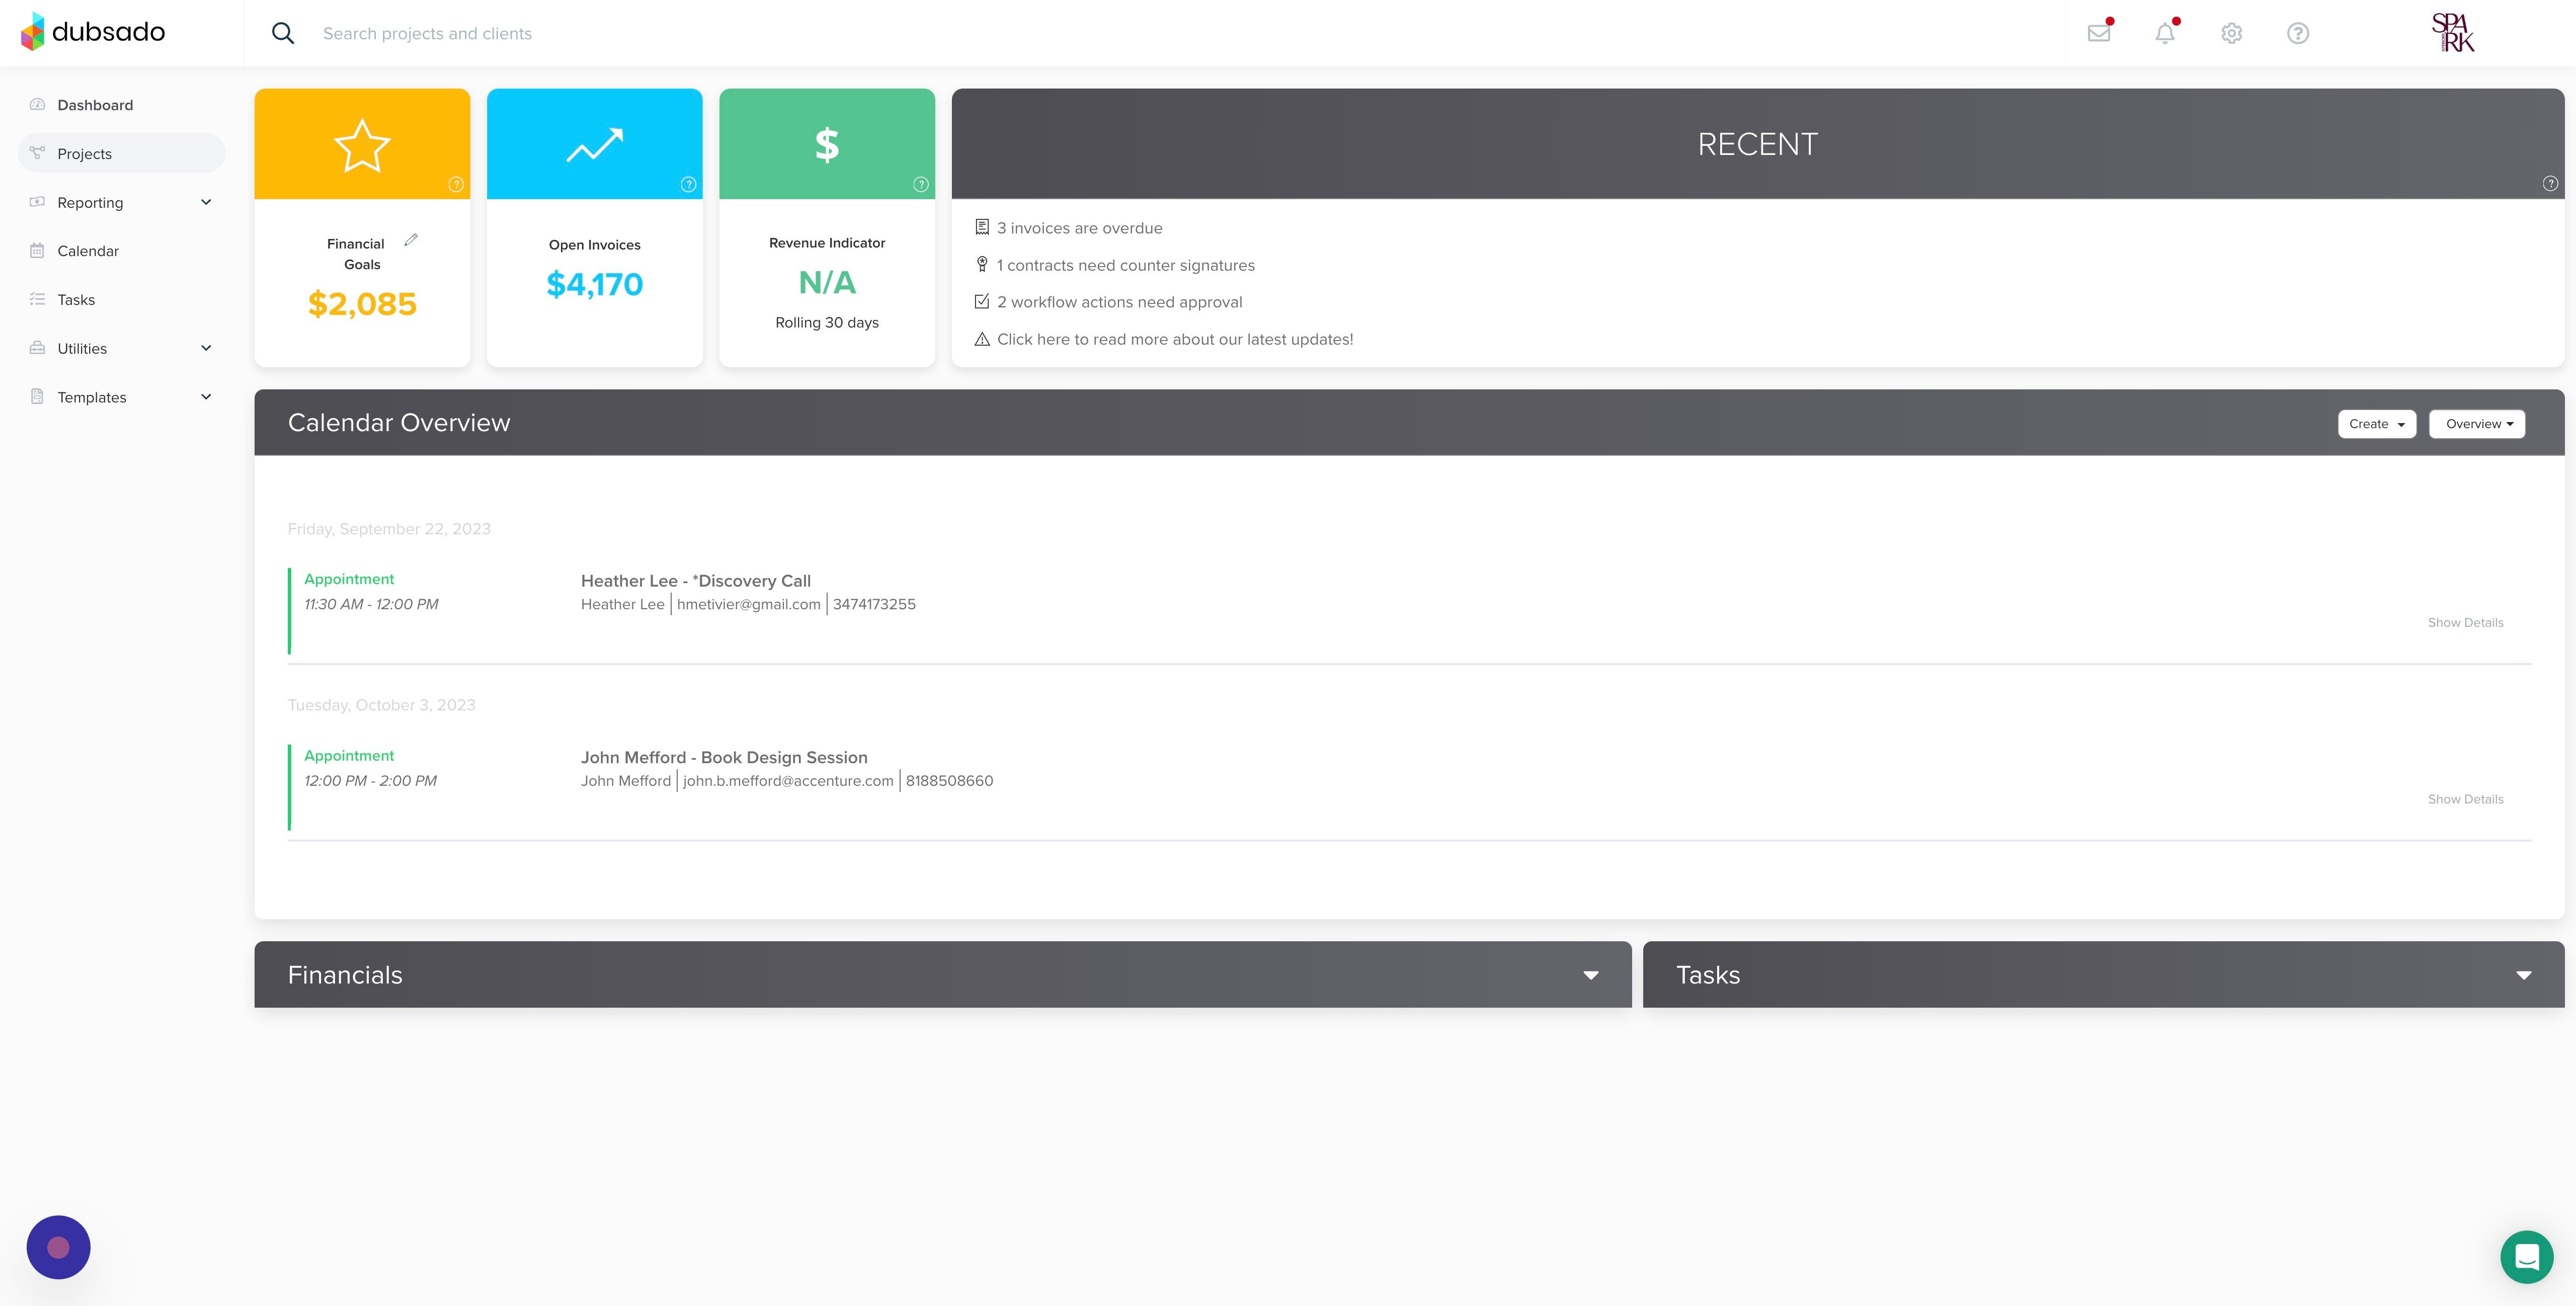Screen dimensions: 2576x1306
Task: Show Details for Heather Lee appointment
Action: [2465, 622]
